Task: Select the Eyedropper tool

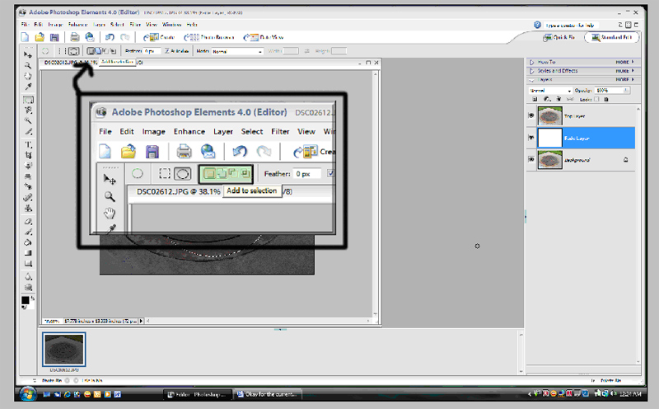Action: (x=28, y=87)
